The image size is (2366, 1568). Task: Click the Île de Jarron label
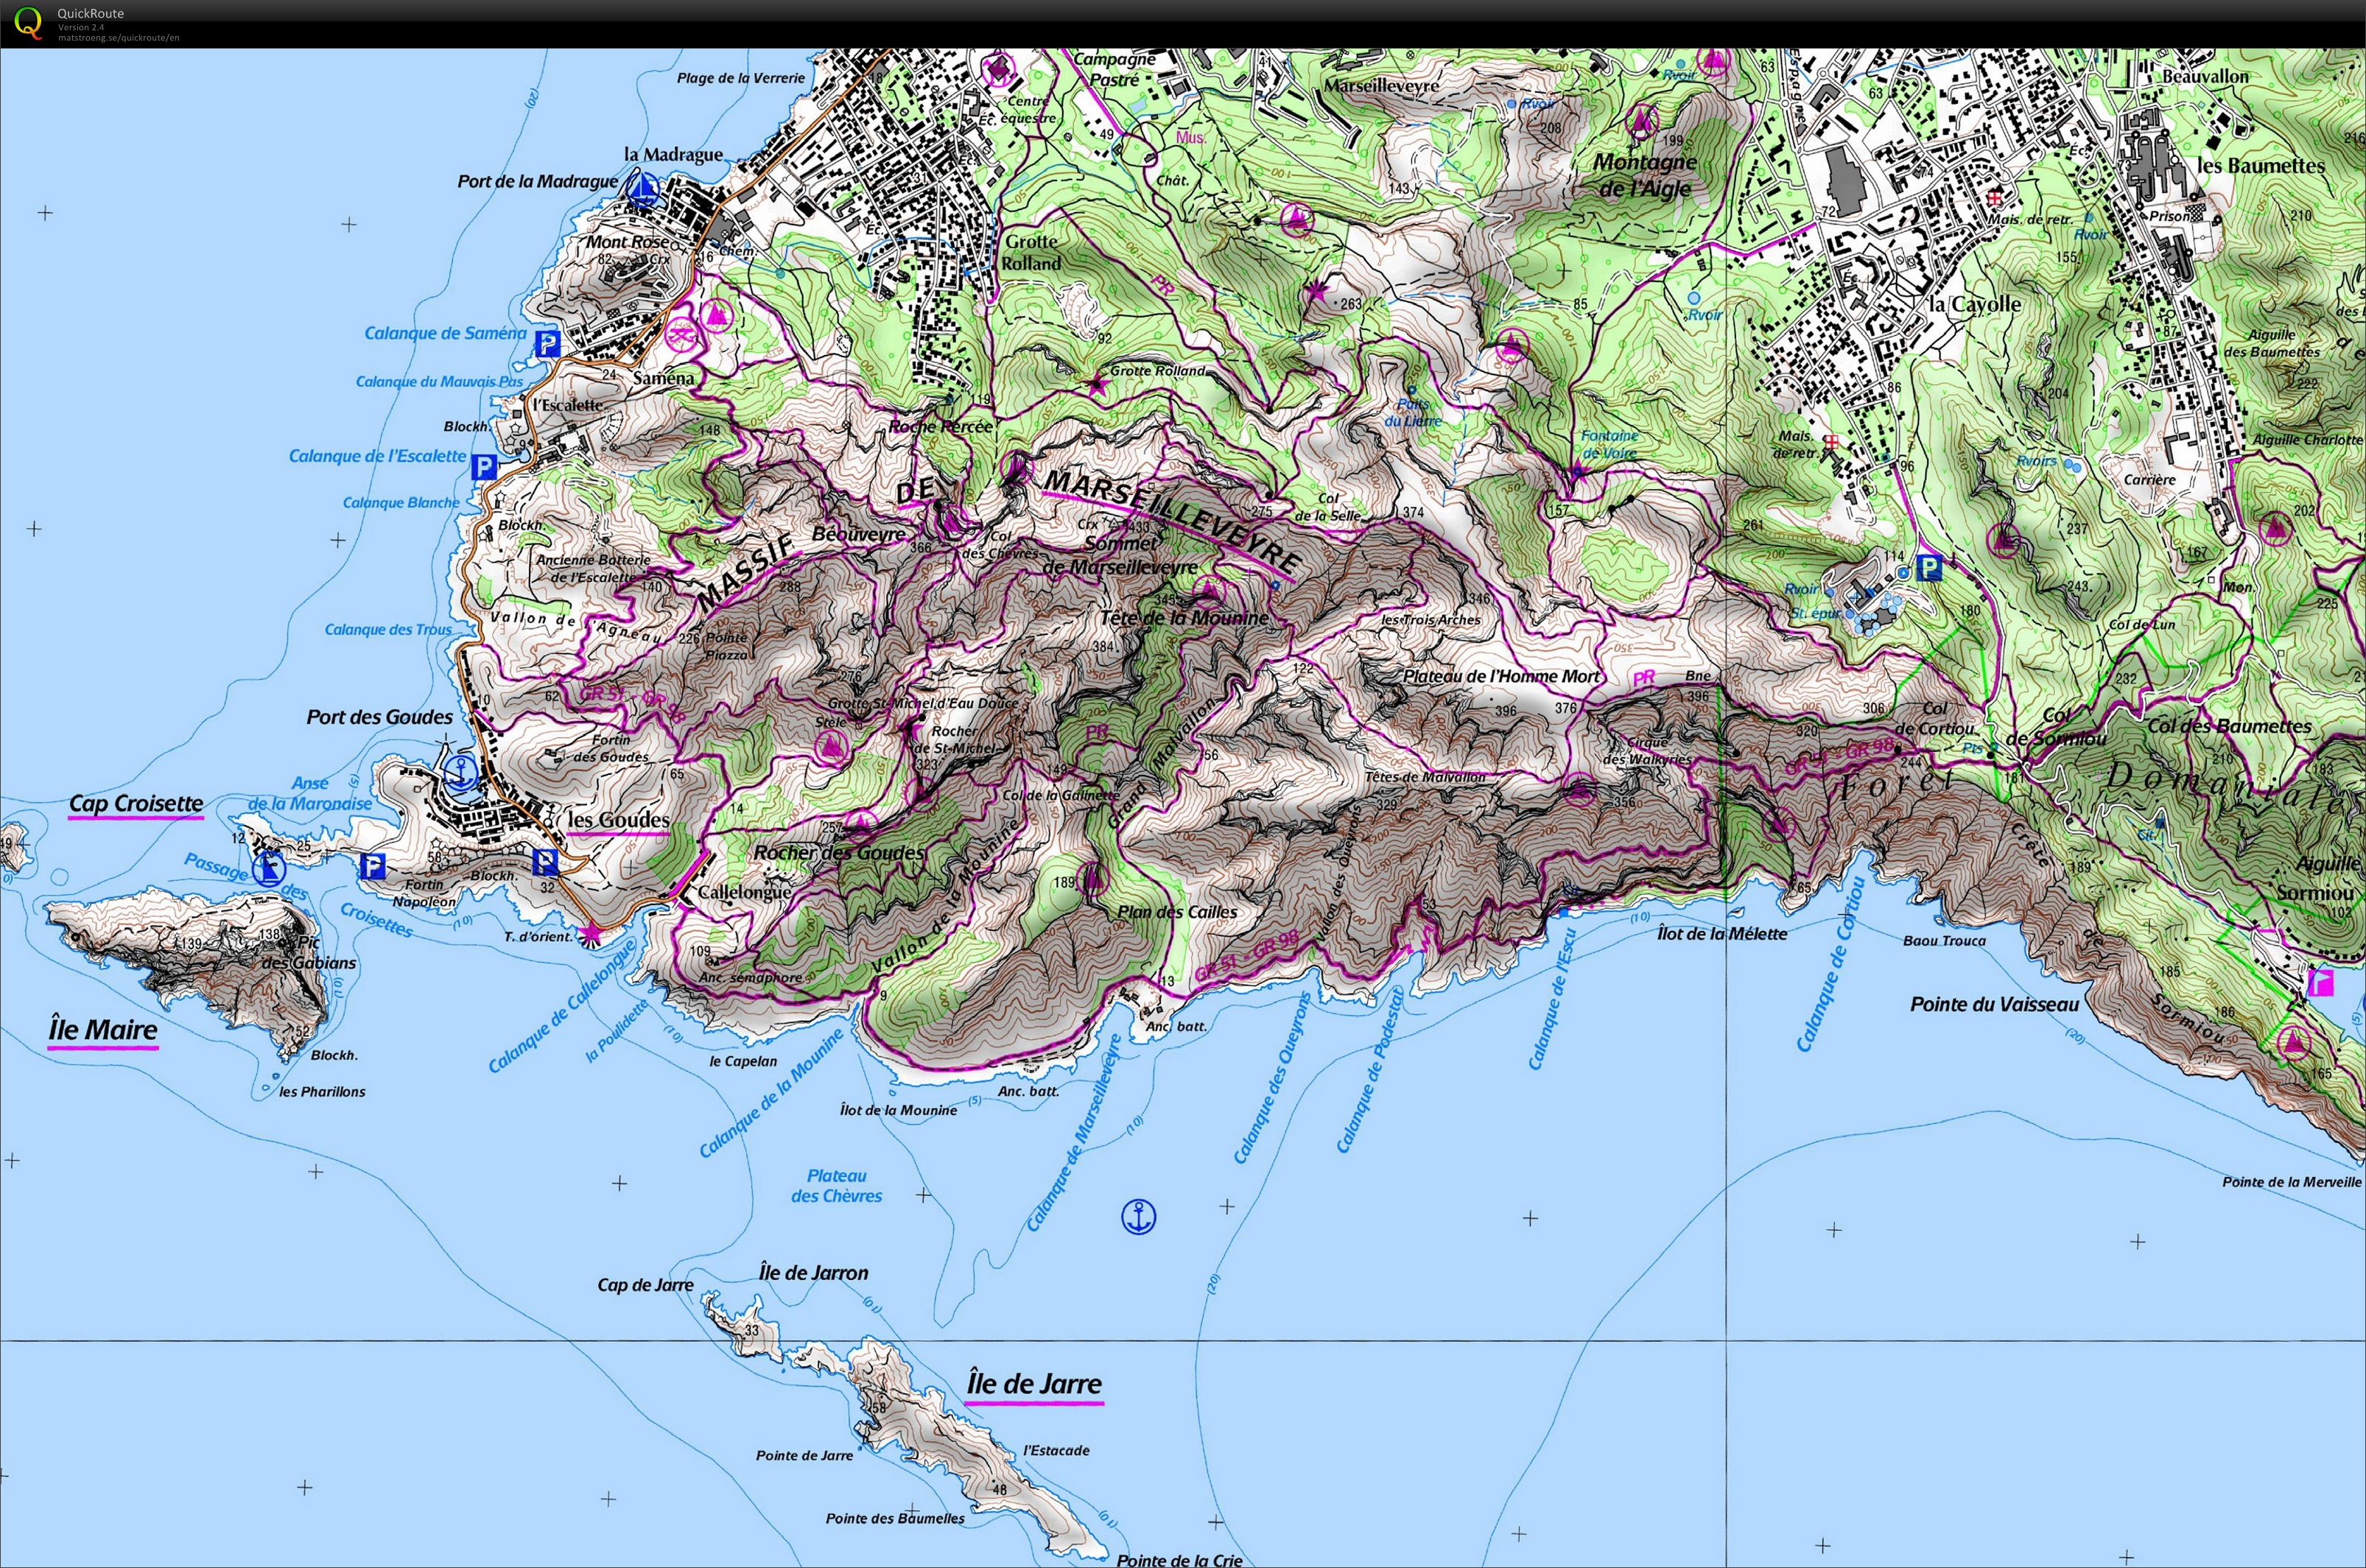(813, 1273)
